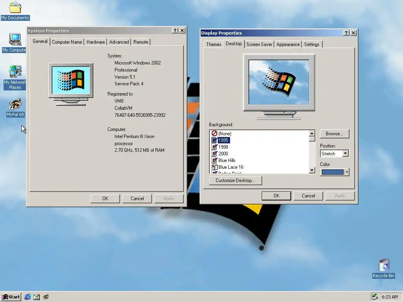Screen dimensions: 403x302
Task: Expand the Position dropdown showing Stretch
Action: pyautogui.click(x=346, y=154)
